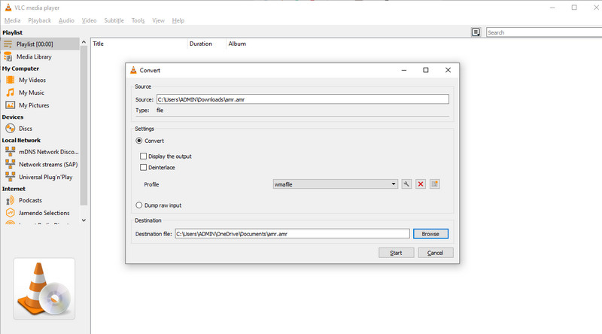Open the Discs device icon
Viewport: 602px width, 334px height.
click(x=11, y=129)
